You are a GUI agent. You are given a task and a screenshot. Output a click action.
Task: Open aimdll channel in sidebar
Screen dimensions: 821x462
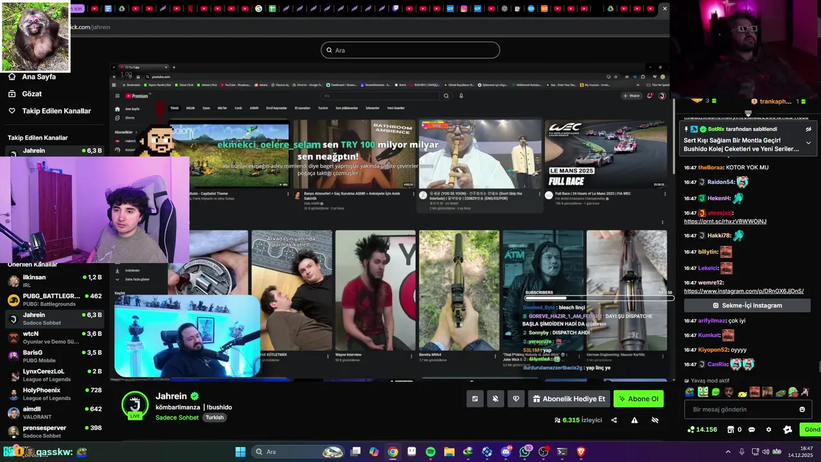(x=55, y=413)
